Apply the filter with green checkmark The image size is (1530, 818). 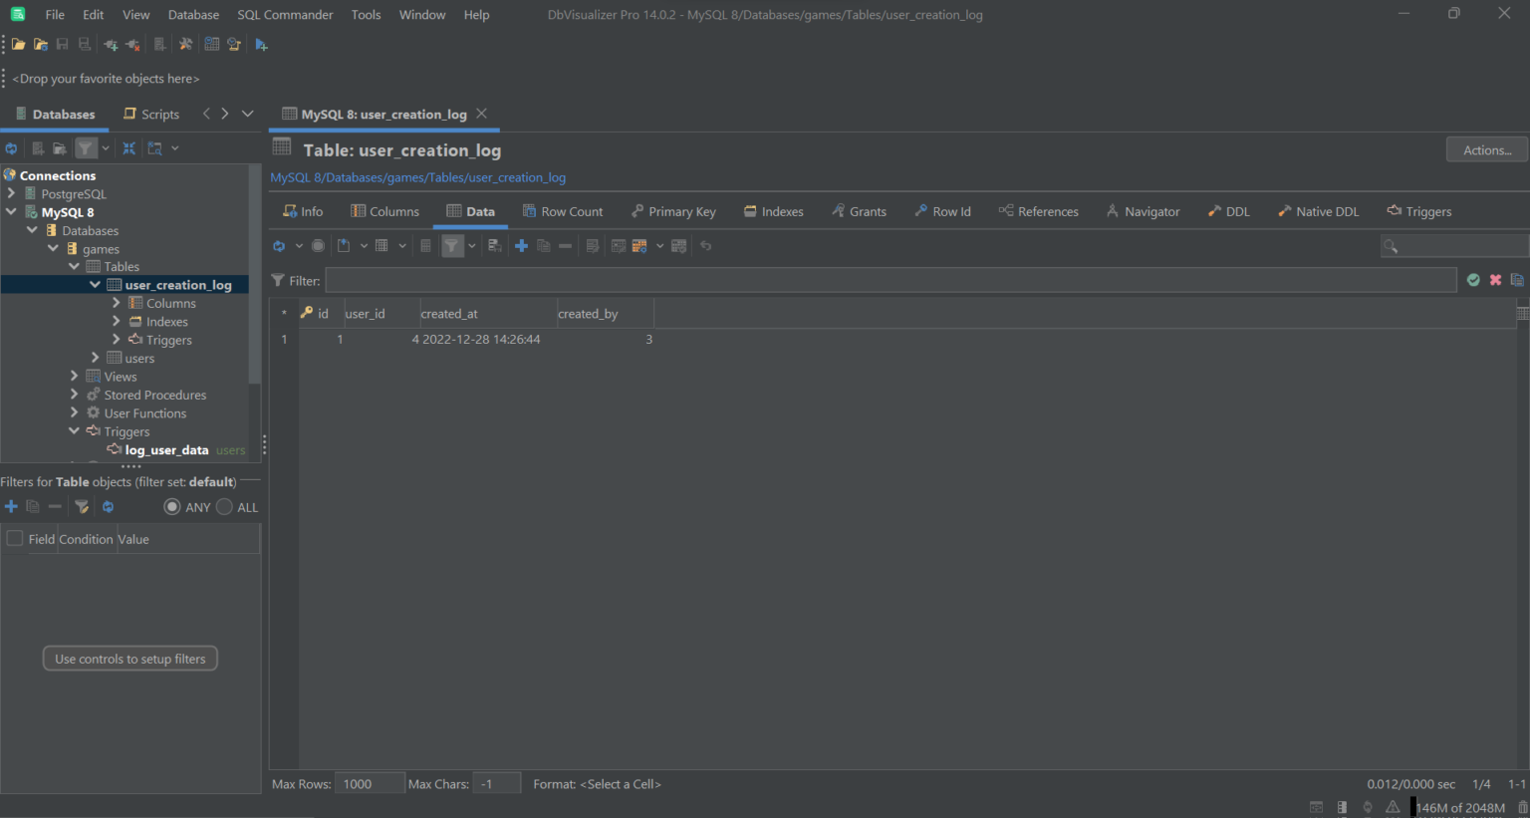(x=1473, y=281)
